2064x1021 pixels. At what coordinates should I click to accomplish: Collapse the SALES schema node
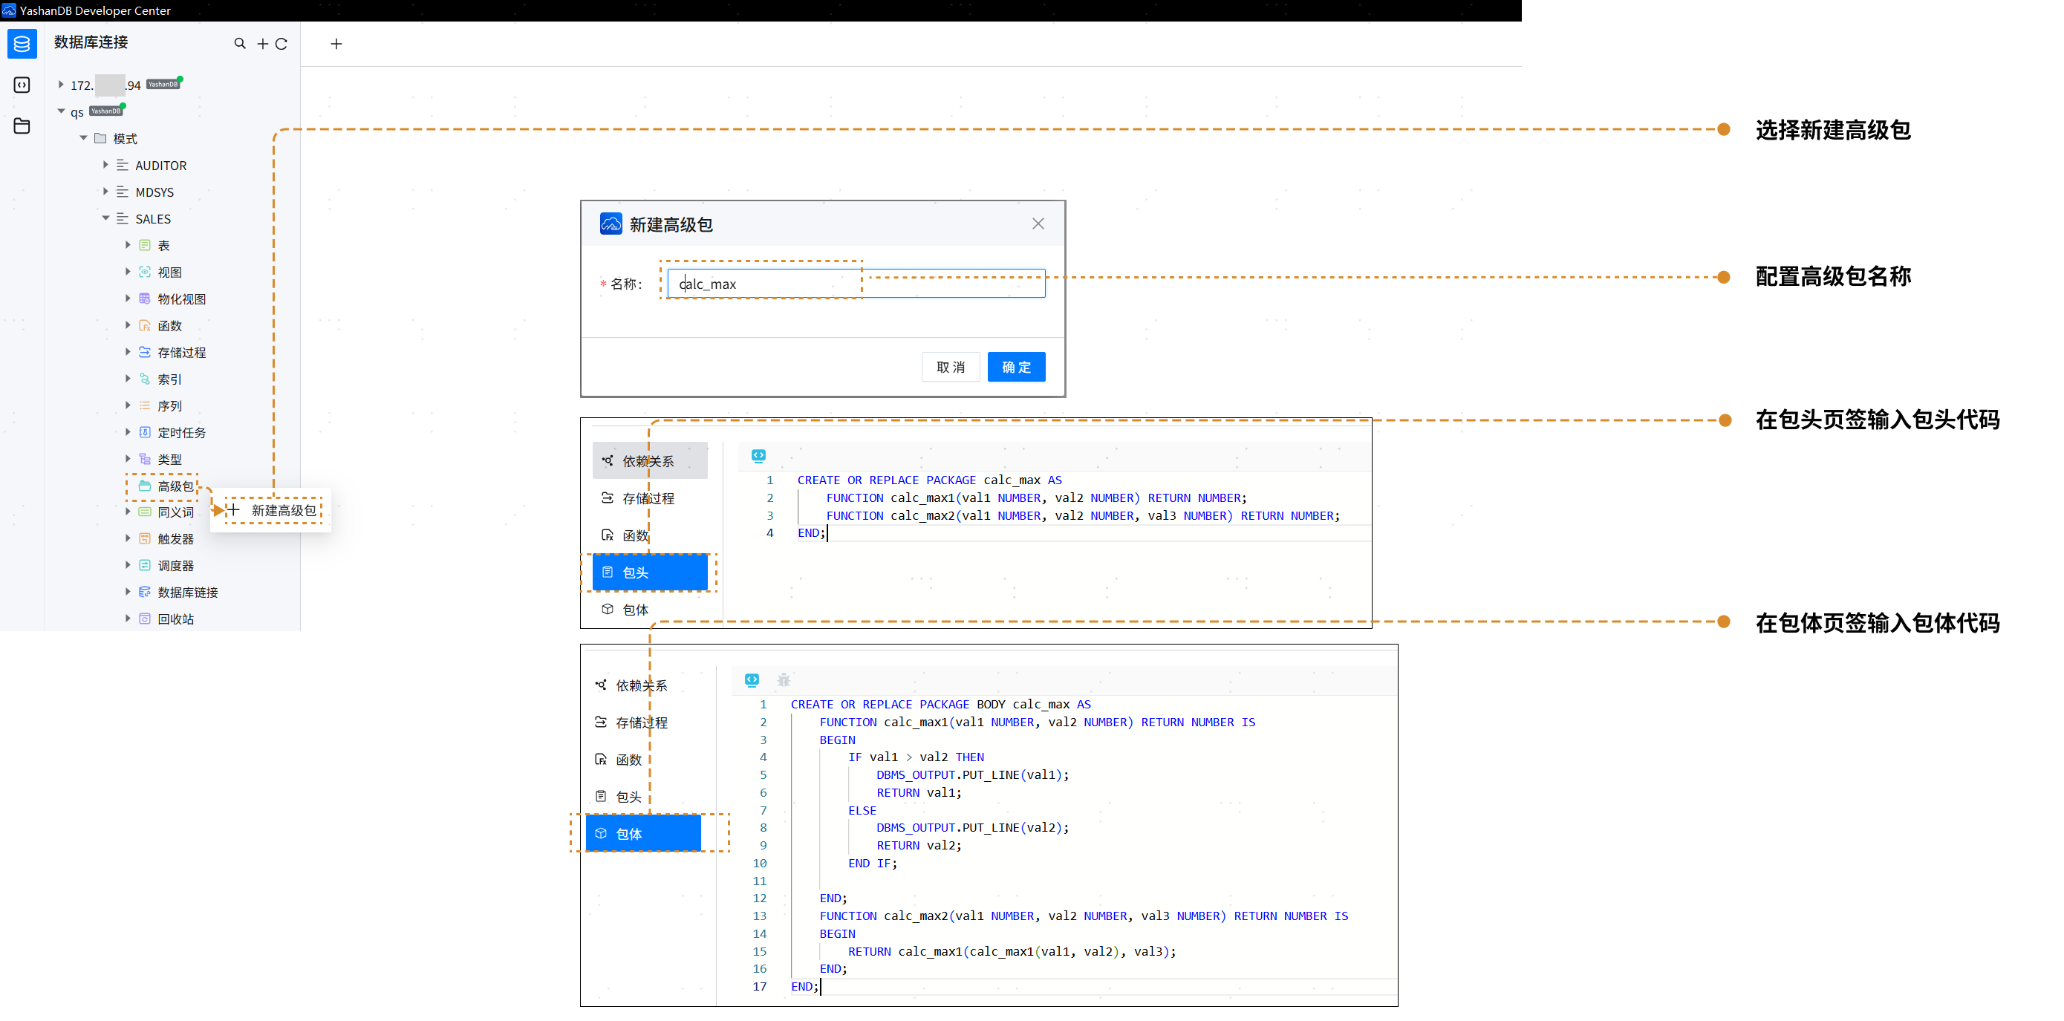click(x=105, y=218)
